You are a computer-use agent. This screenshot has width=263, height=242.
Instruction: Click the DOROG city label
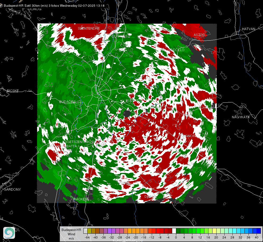35,9
